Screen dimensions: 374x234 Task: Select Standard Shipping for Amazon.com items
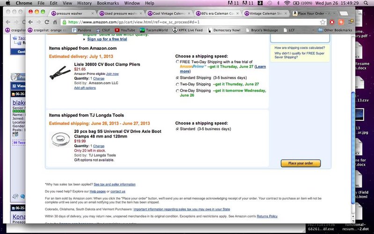(177, 78)
